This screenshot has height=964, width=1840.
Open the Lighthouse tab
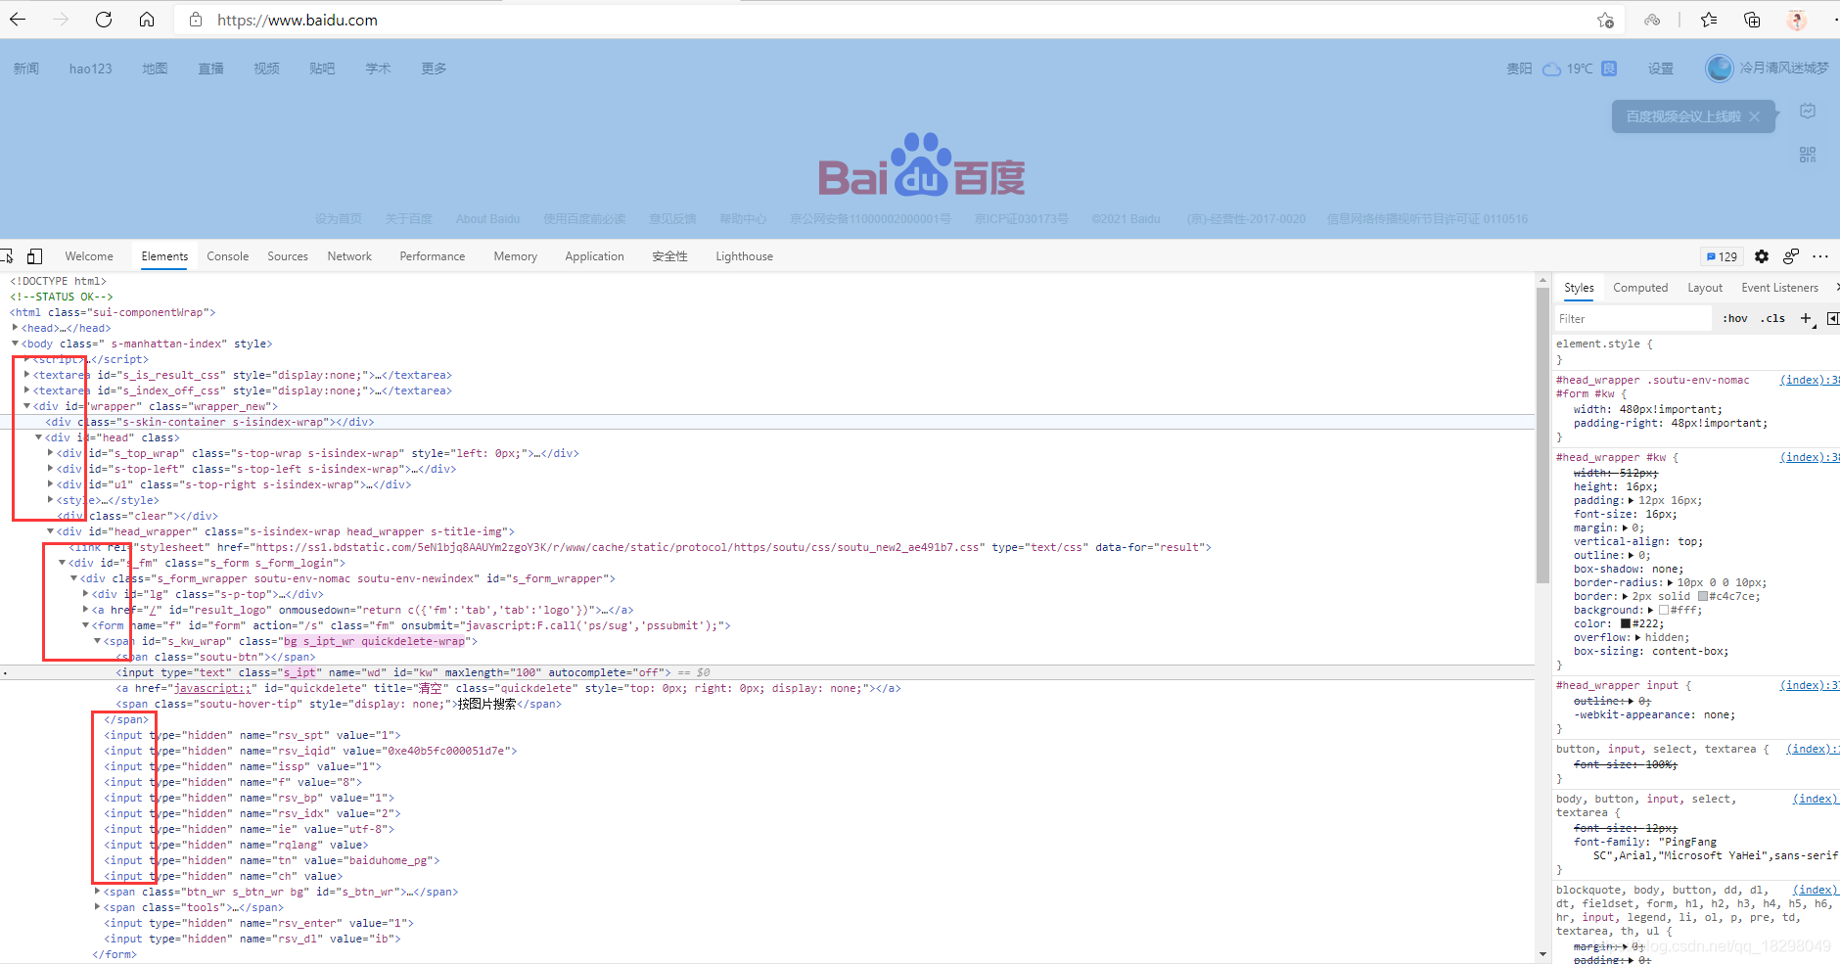[x=744, y=256]
